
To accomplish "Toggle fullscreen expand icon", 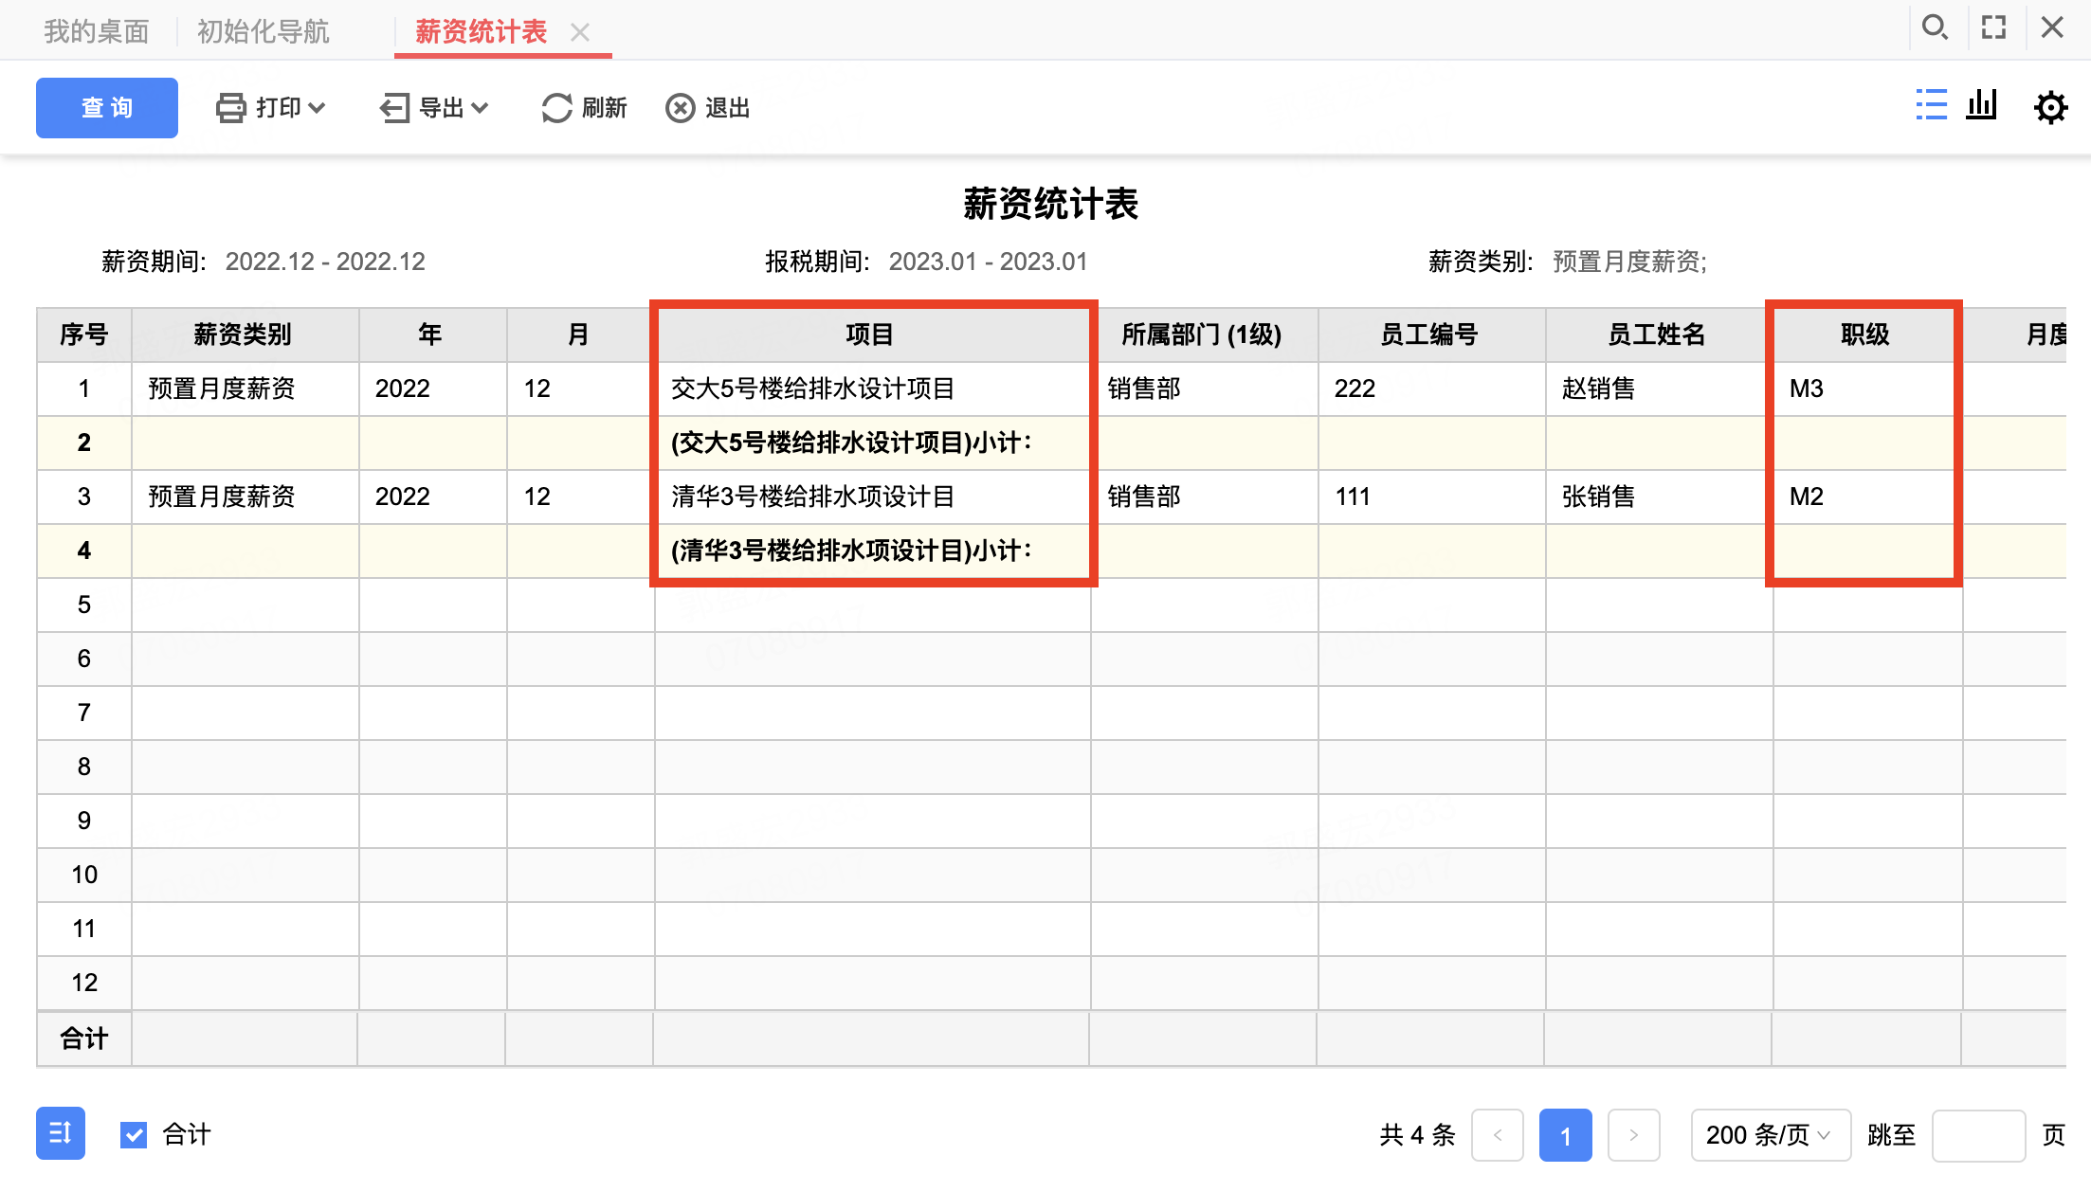I will [1993, 27].
